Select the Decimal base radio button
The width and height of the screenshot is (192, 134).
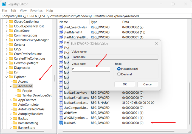point(119,74)
